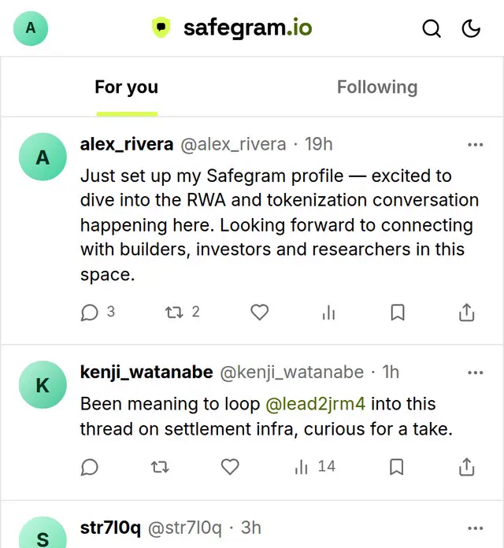Share alex_rivera's post

[x=467, y=312]
